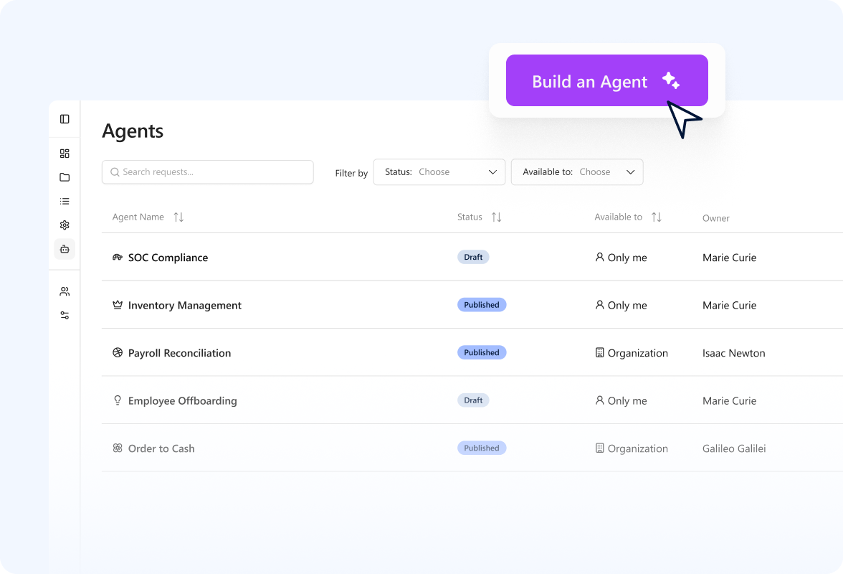Open the users icon in sidebar
This screenshot has width=843, height=574.
pos(65,291)
